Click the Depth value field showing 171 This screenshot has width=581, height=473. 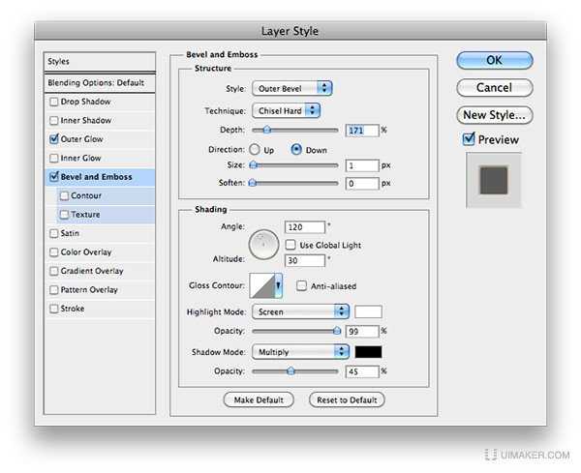pos(362,131)
